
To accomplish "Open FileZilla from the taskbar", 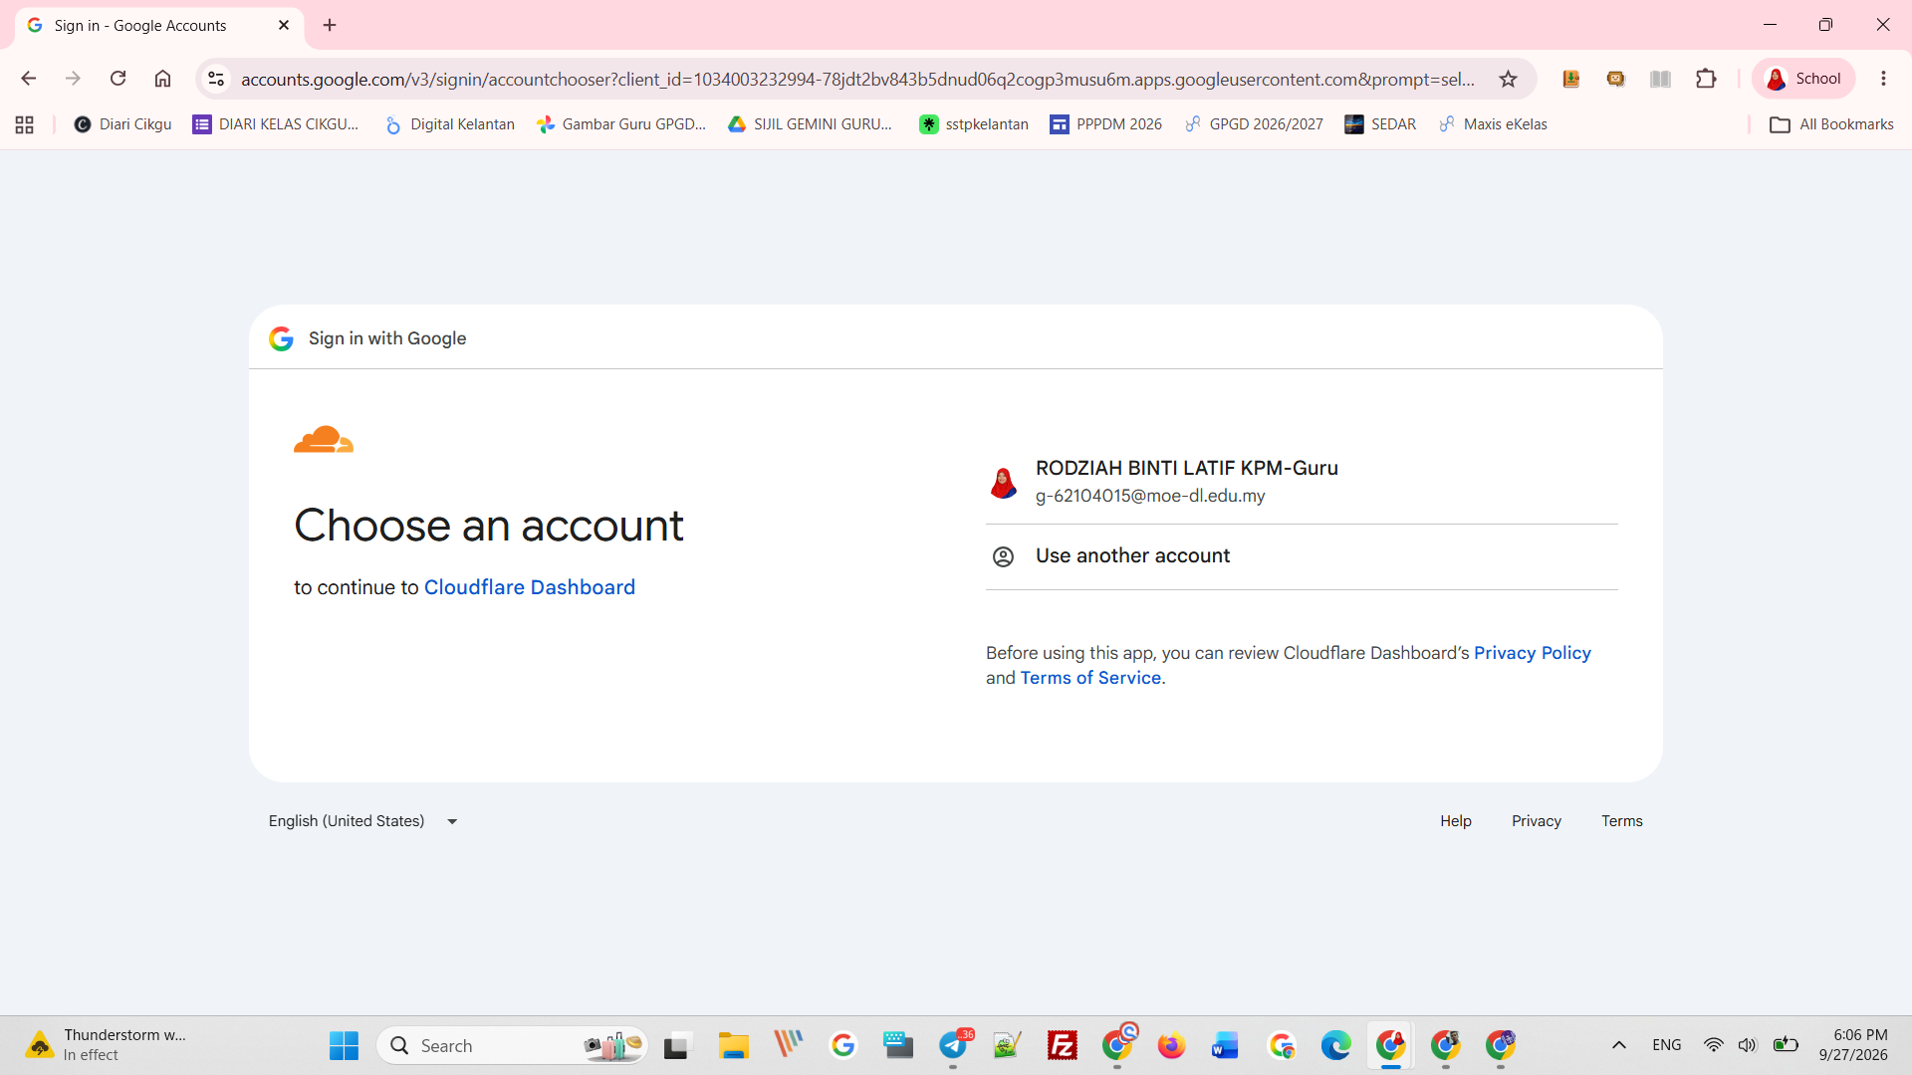I will click(1063, 1045).
